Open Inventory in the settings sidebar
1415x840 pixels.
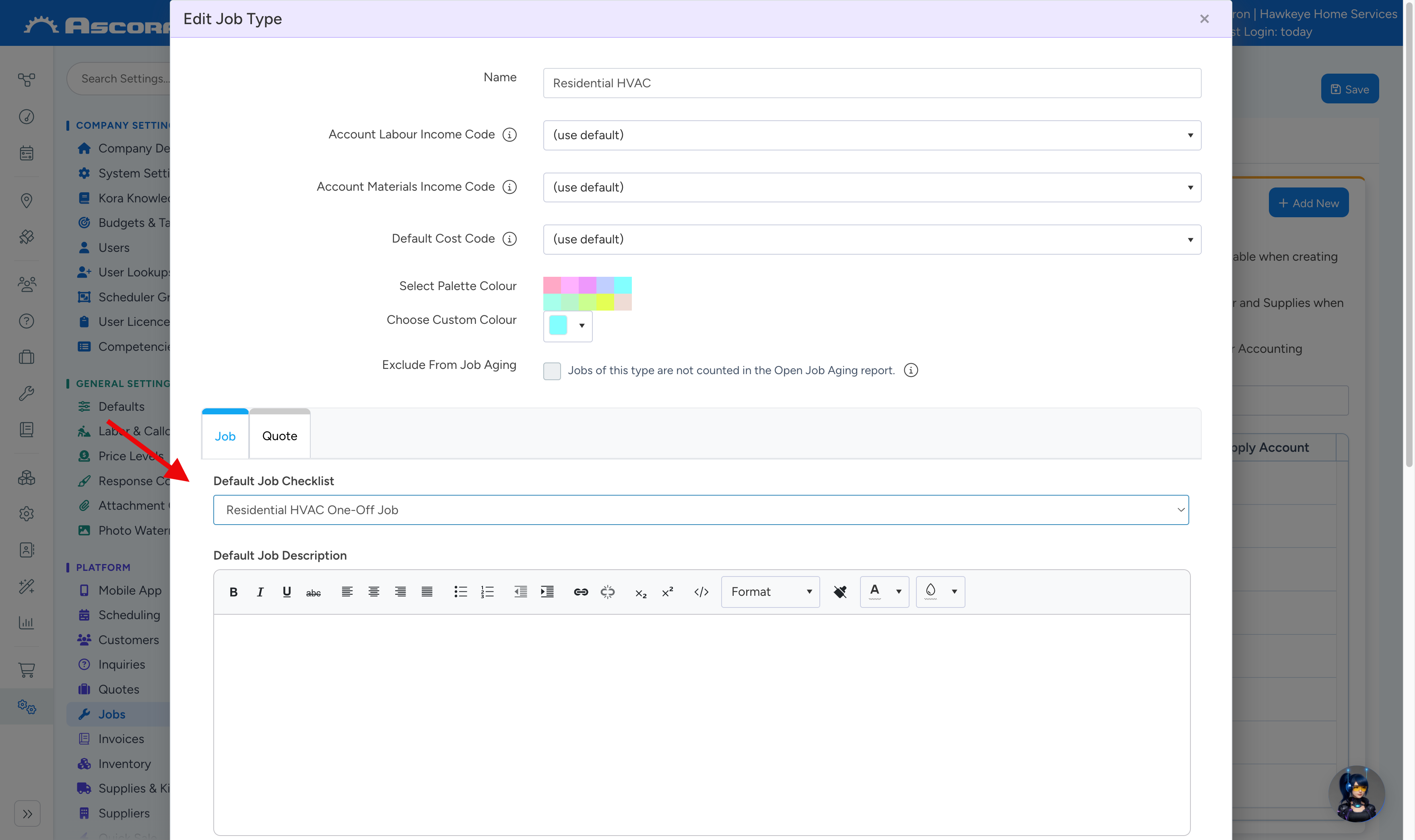click(x=125, y=764)
